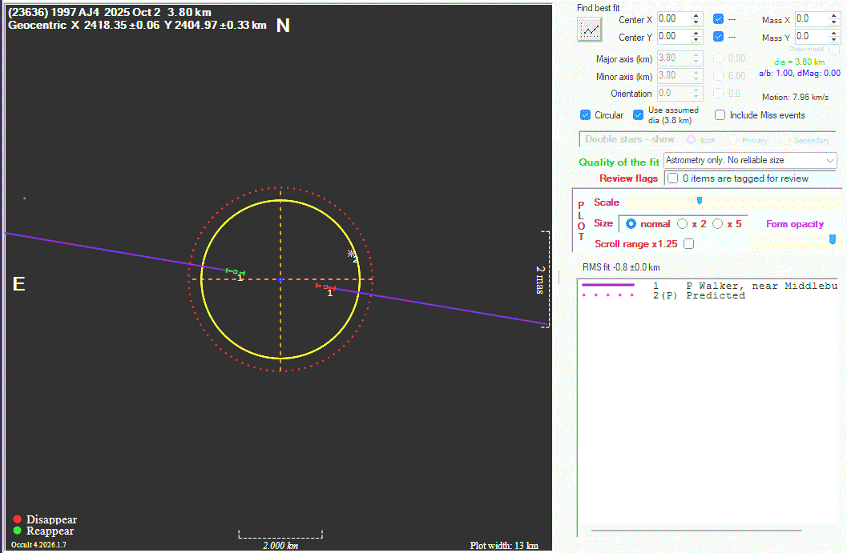Enable Scroll range x1.25 checkbox
Viewport: 847px width, 553px height.
[688, 244]
